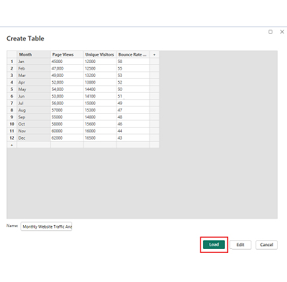Select the Bounce Rate column header
The height and width of the screenshot is (282, 287).
(x=133, y=54)
